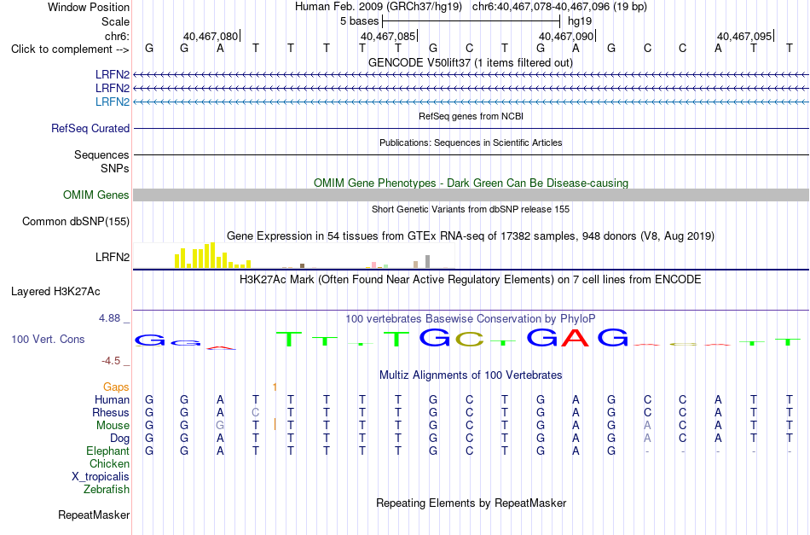Open the H3K27Ac Mark track title
This screenshot has height=535, width=810.
click(x=471, y=280)
